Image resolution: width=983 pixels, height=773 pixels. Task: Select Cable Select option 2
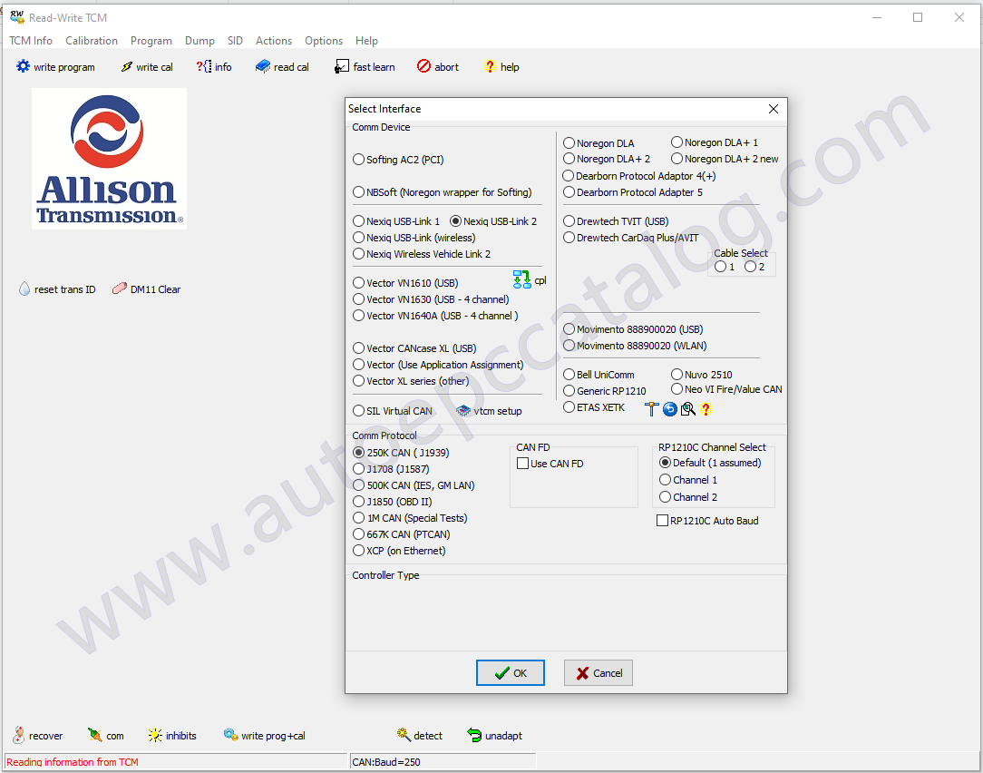(751, 266)
